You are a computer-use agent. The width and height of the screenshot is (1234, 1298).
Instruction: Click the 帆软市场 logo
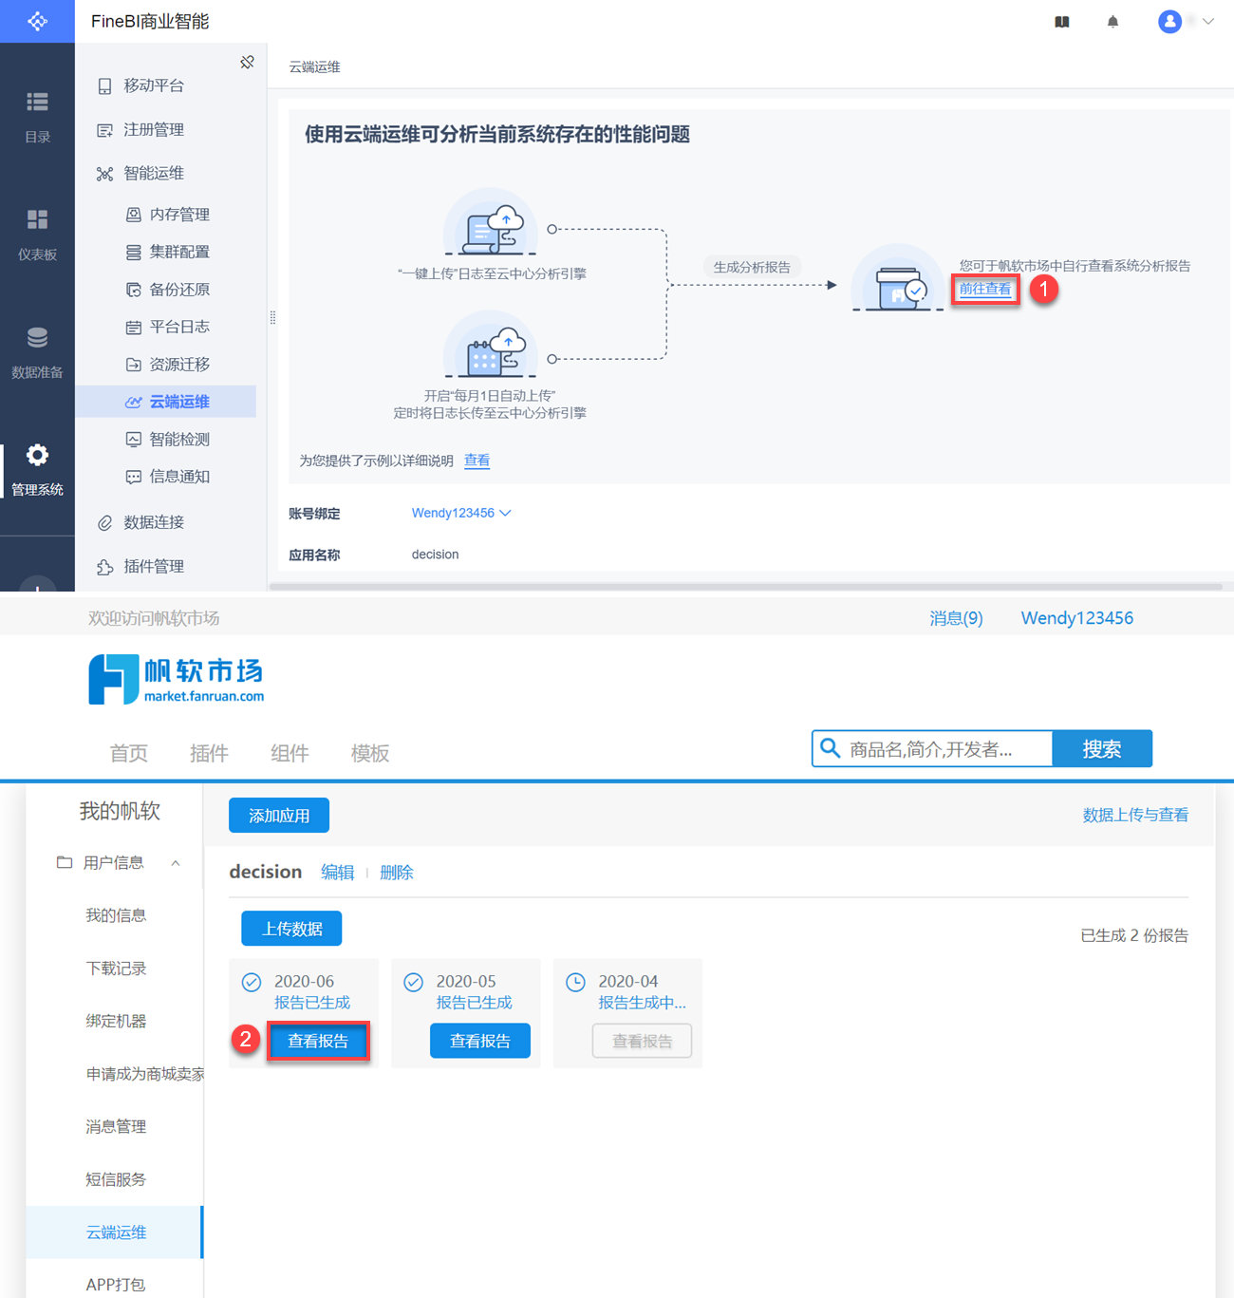177,680
